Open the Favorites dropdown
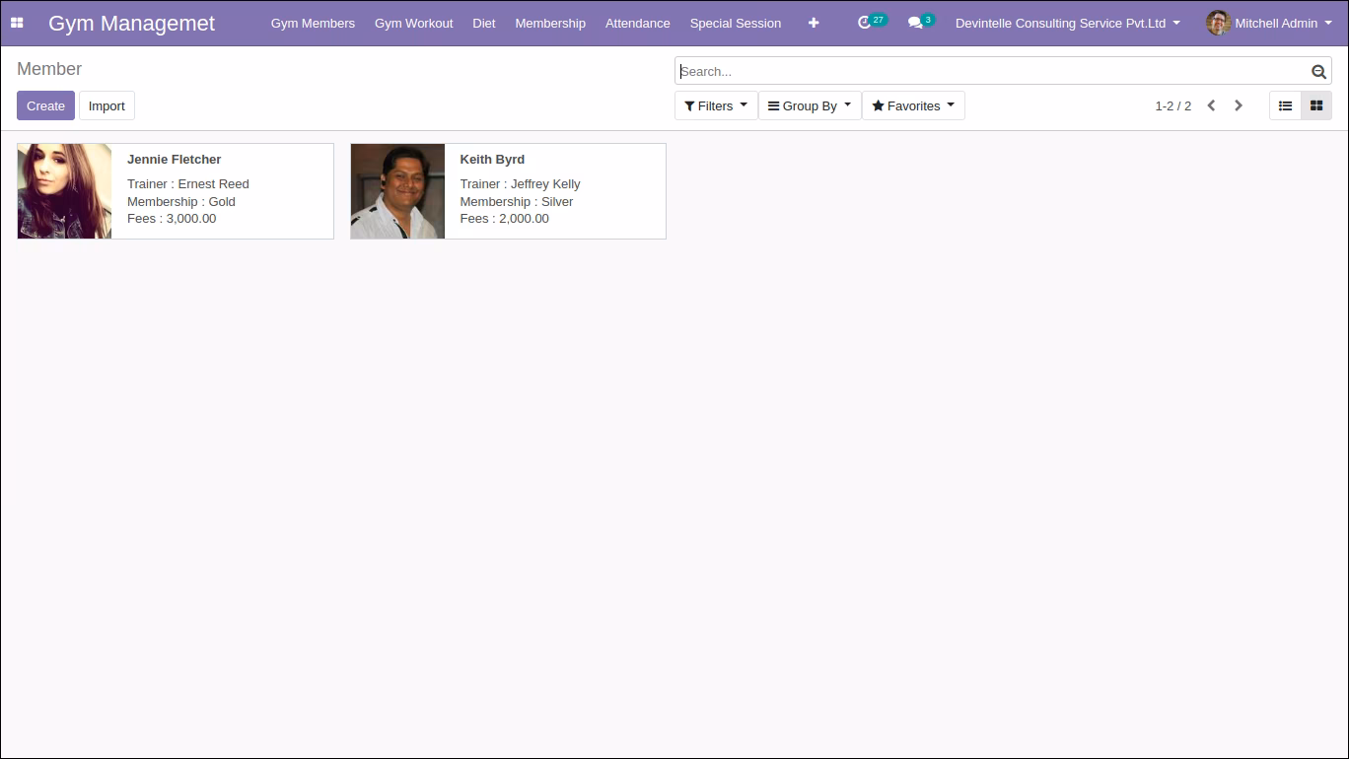Image resolution: width=1349 pixels, height=759 pixels. click(913, 105)
